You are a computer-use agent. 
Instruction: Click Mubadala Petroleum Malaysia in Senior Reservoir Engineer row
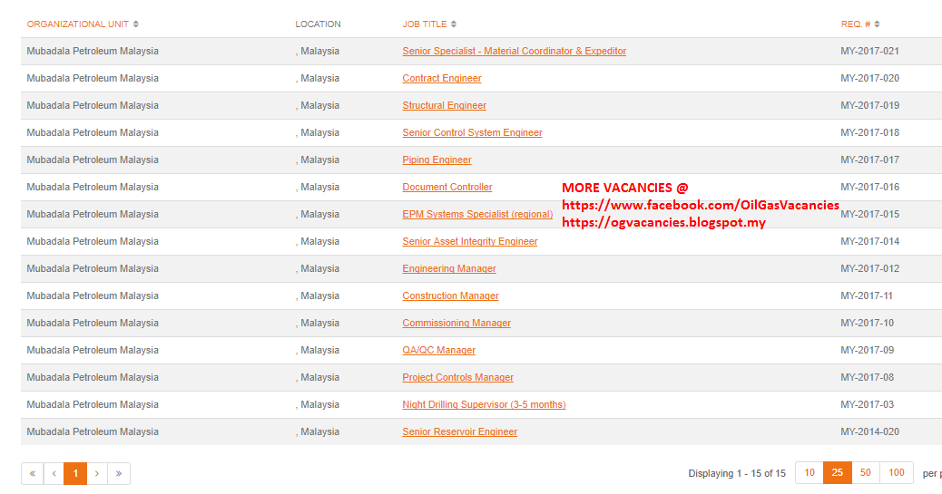(x=93, y=431)
